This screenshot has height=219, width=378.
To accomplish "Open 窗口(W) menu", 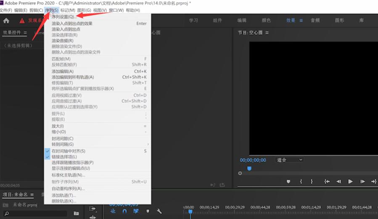I will point(116,10).
